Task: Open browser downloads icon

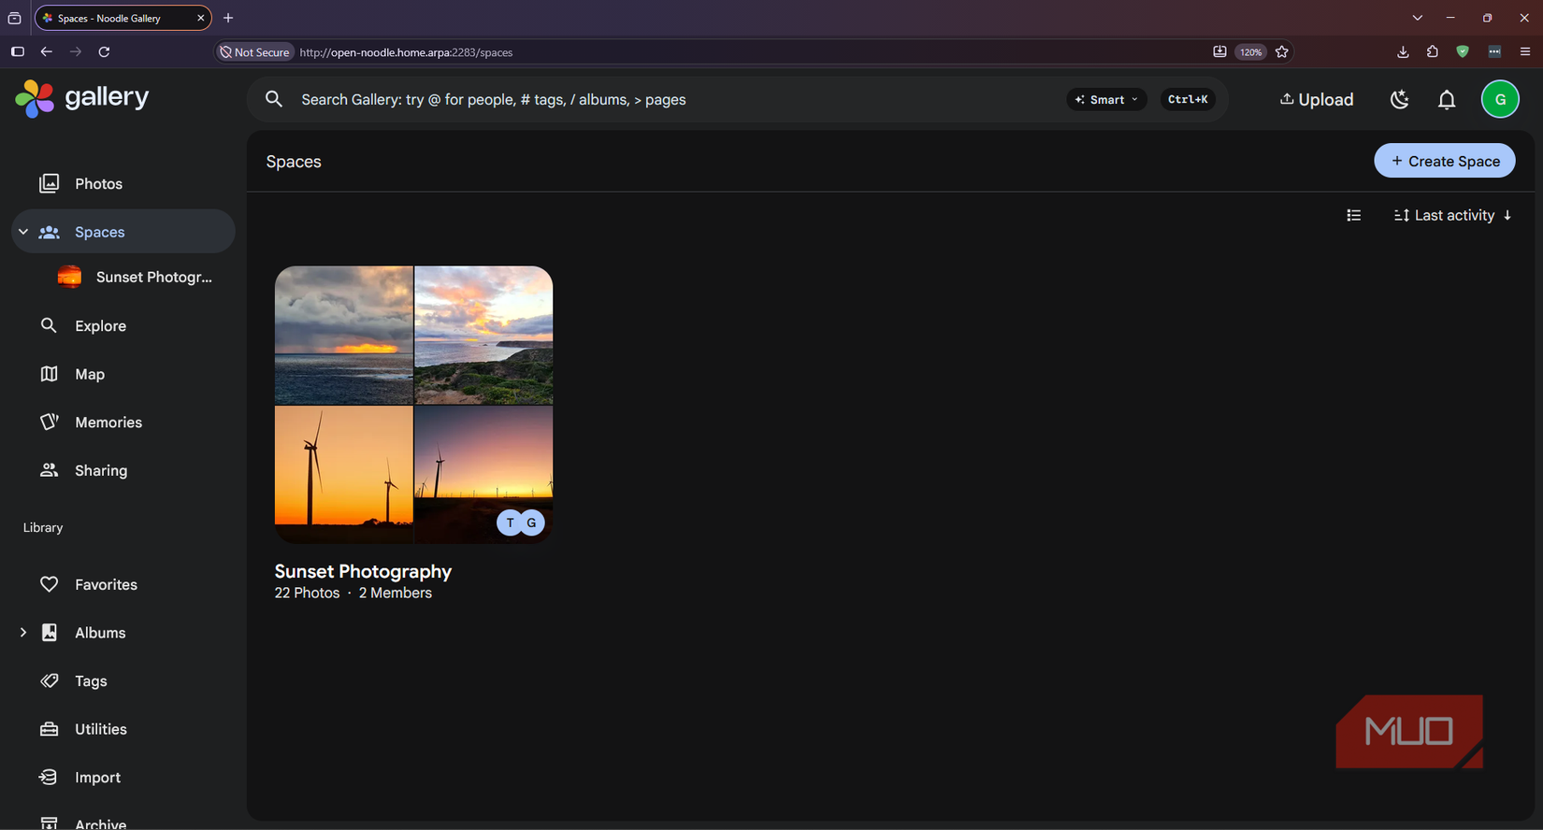Action: [x=1403, y=52]
